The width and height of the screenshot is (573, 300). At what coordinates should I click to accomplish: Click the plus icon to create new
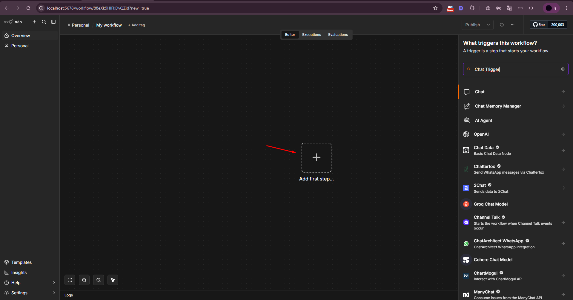[x=34, y=22]
